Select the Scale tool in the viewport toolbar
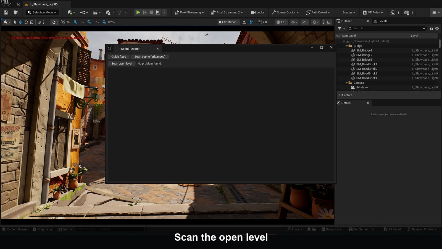The width and height of the screenshot is (442, 249). (x=32, y=22)
